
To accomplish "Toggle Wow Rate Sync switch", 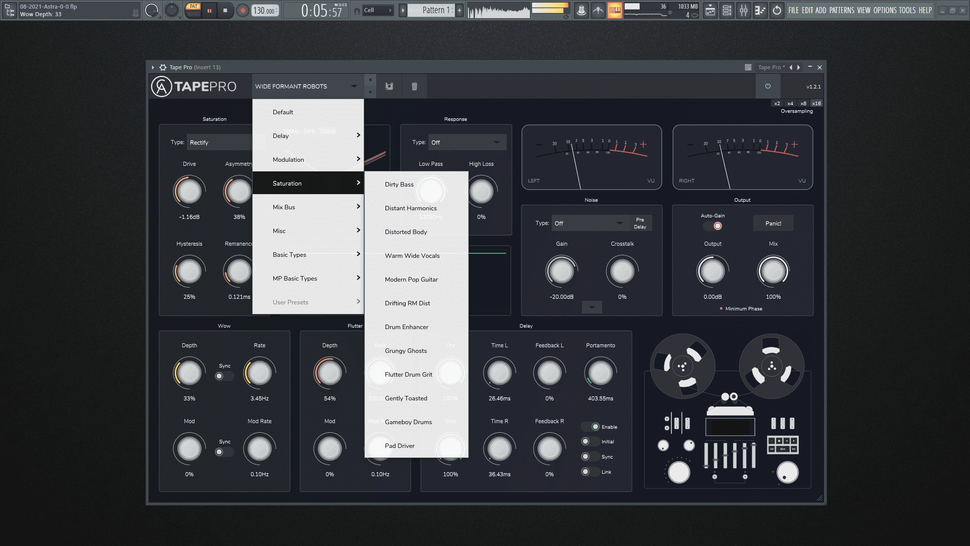I will tap(224, 376).
